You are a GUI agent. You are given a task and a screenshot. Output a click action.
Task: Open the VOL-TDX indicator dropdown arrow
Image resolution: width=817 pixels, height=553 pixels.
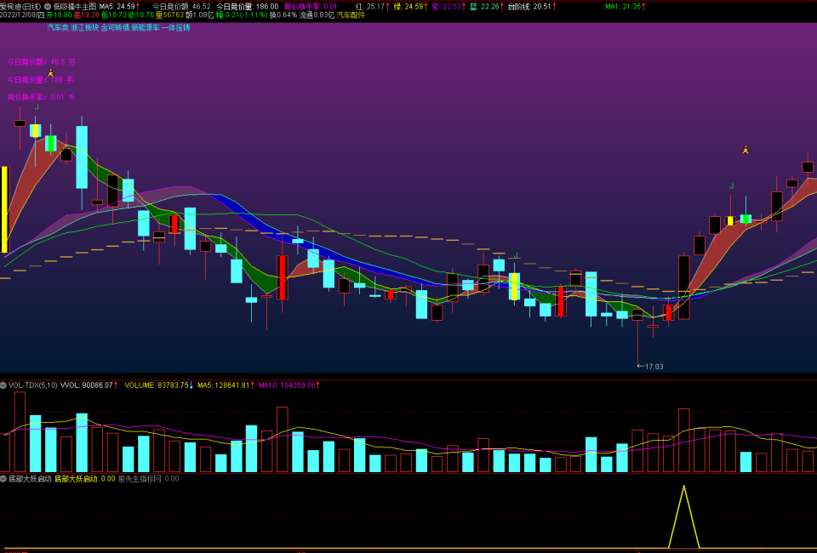point(3,385)
